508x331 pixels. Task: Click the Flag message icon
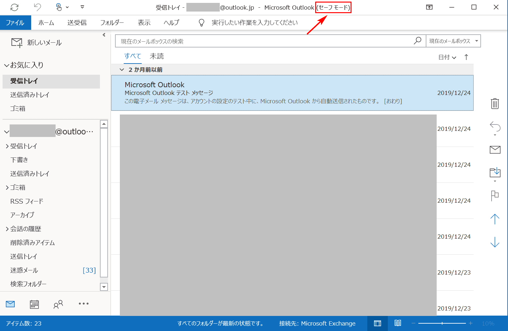coord(495,196)
